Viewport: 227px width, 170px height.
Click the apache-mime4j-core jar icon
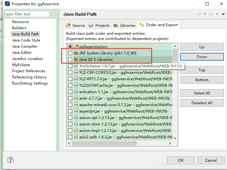tap(76, 105)
